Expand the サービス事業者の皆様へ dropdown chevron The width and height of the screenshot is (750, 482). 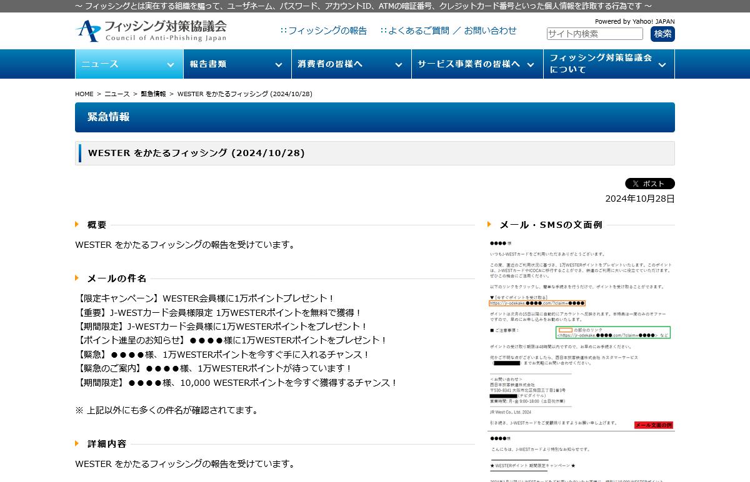531,64
